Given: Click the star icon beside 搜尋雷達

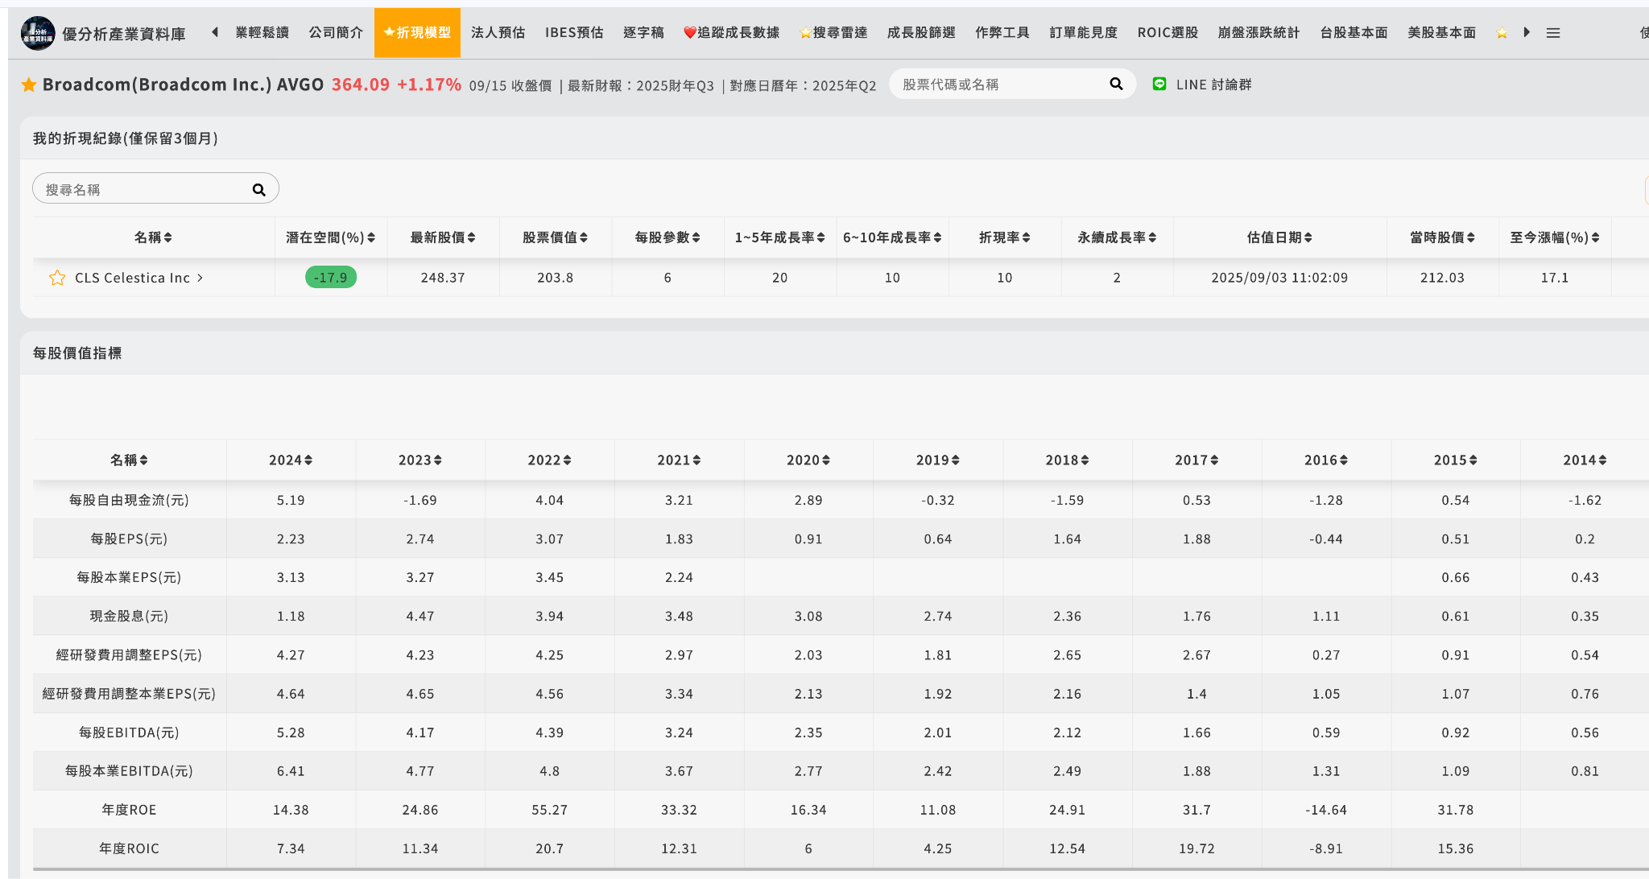Looking at the screenshot, I should pyautogui.click(x=804, y=32).
